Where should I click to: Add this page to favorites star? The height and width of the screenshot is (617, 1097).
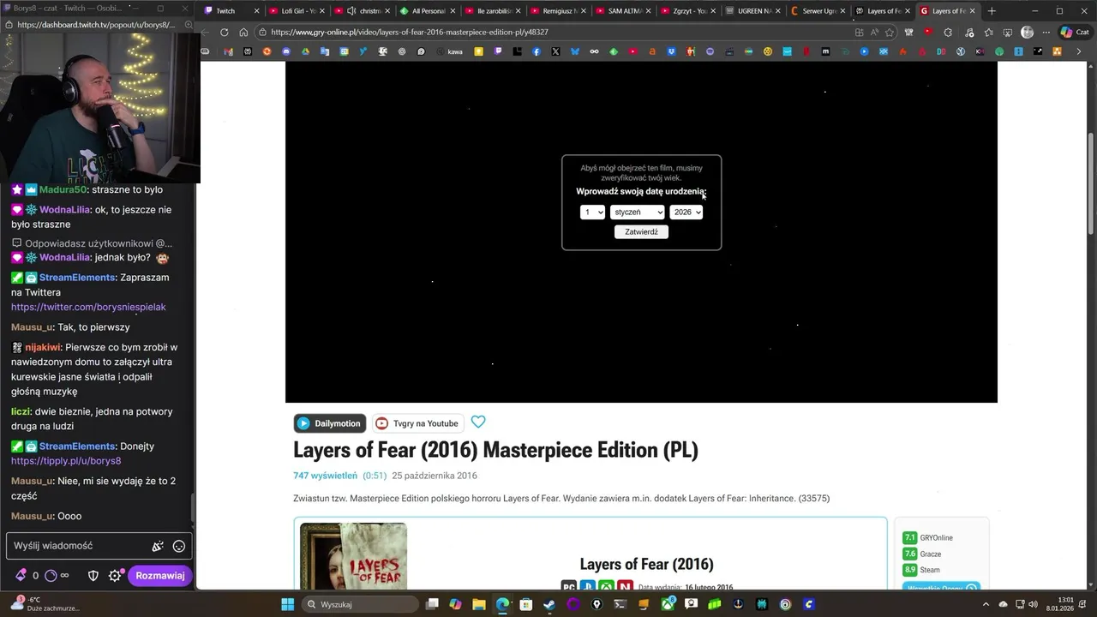coord(890,32)
